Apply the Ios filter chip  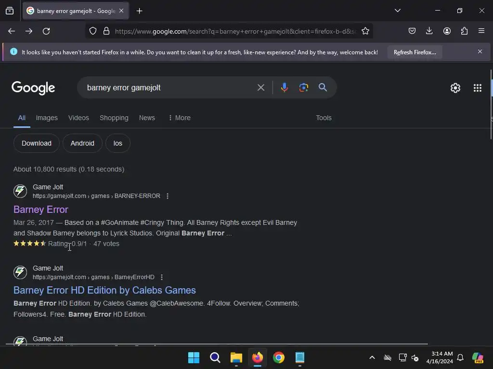[118, 143]
